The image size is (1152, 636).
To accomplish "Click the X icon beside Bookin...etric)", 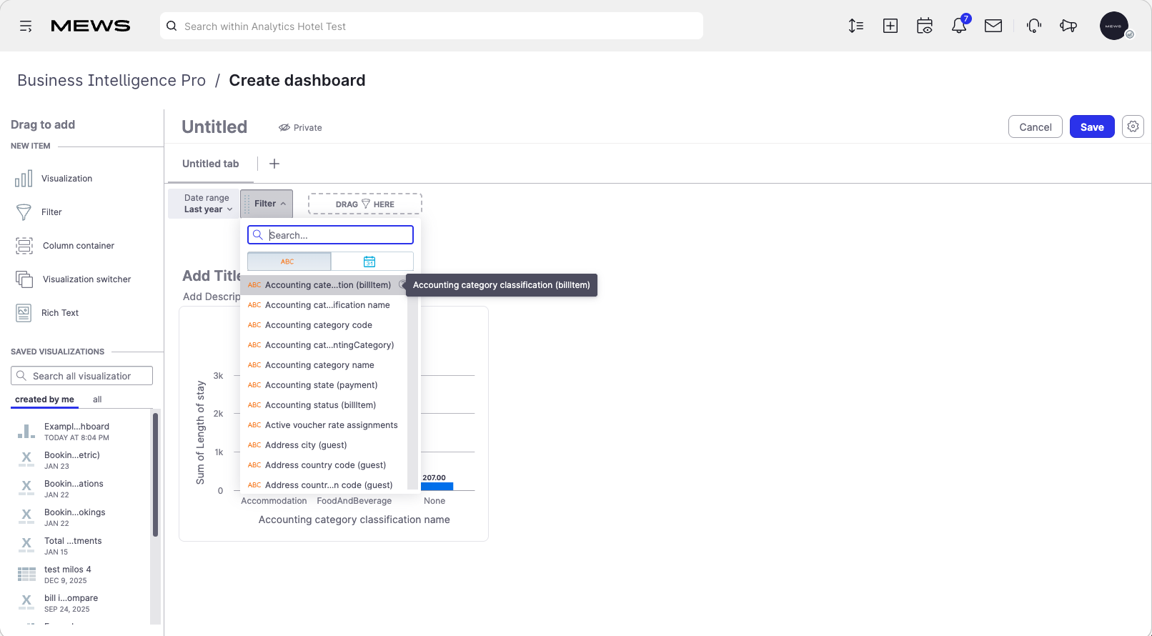I will pos(26,459).
